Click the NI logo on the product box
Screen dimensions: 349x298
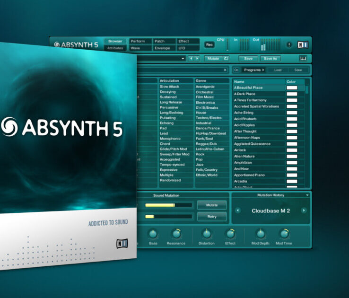point(122,244)
